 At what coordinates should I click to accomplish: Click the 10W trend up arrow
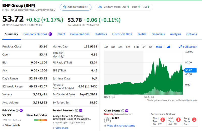(x=139, y=7)
